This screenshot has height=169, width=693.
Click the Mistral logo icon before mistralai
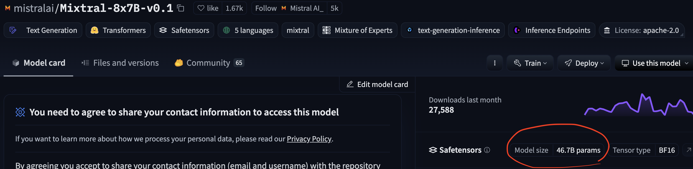8,8
